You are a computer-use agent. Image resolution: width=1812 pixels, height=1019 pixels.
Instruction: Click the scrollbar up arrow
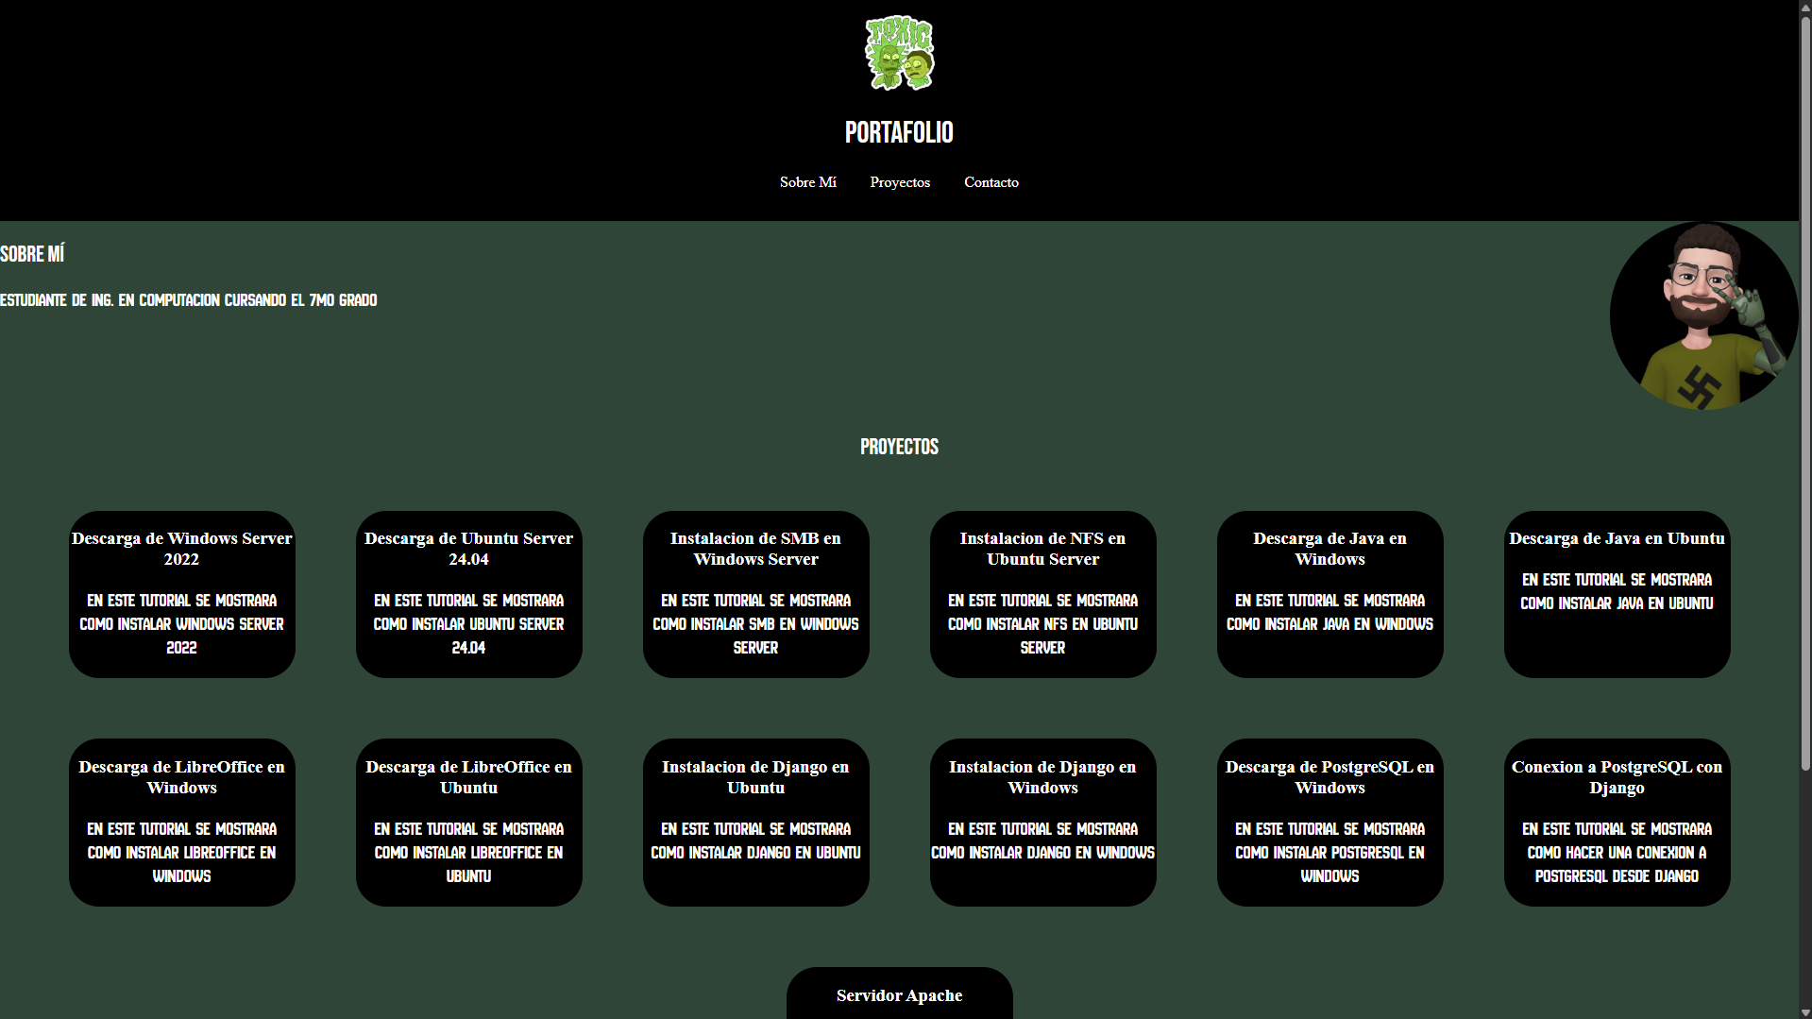click(1805, 7)
